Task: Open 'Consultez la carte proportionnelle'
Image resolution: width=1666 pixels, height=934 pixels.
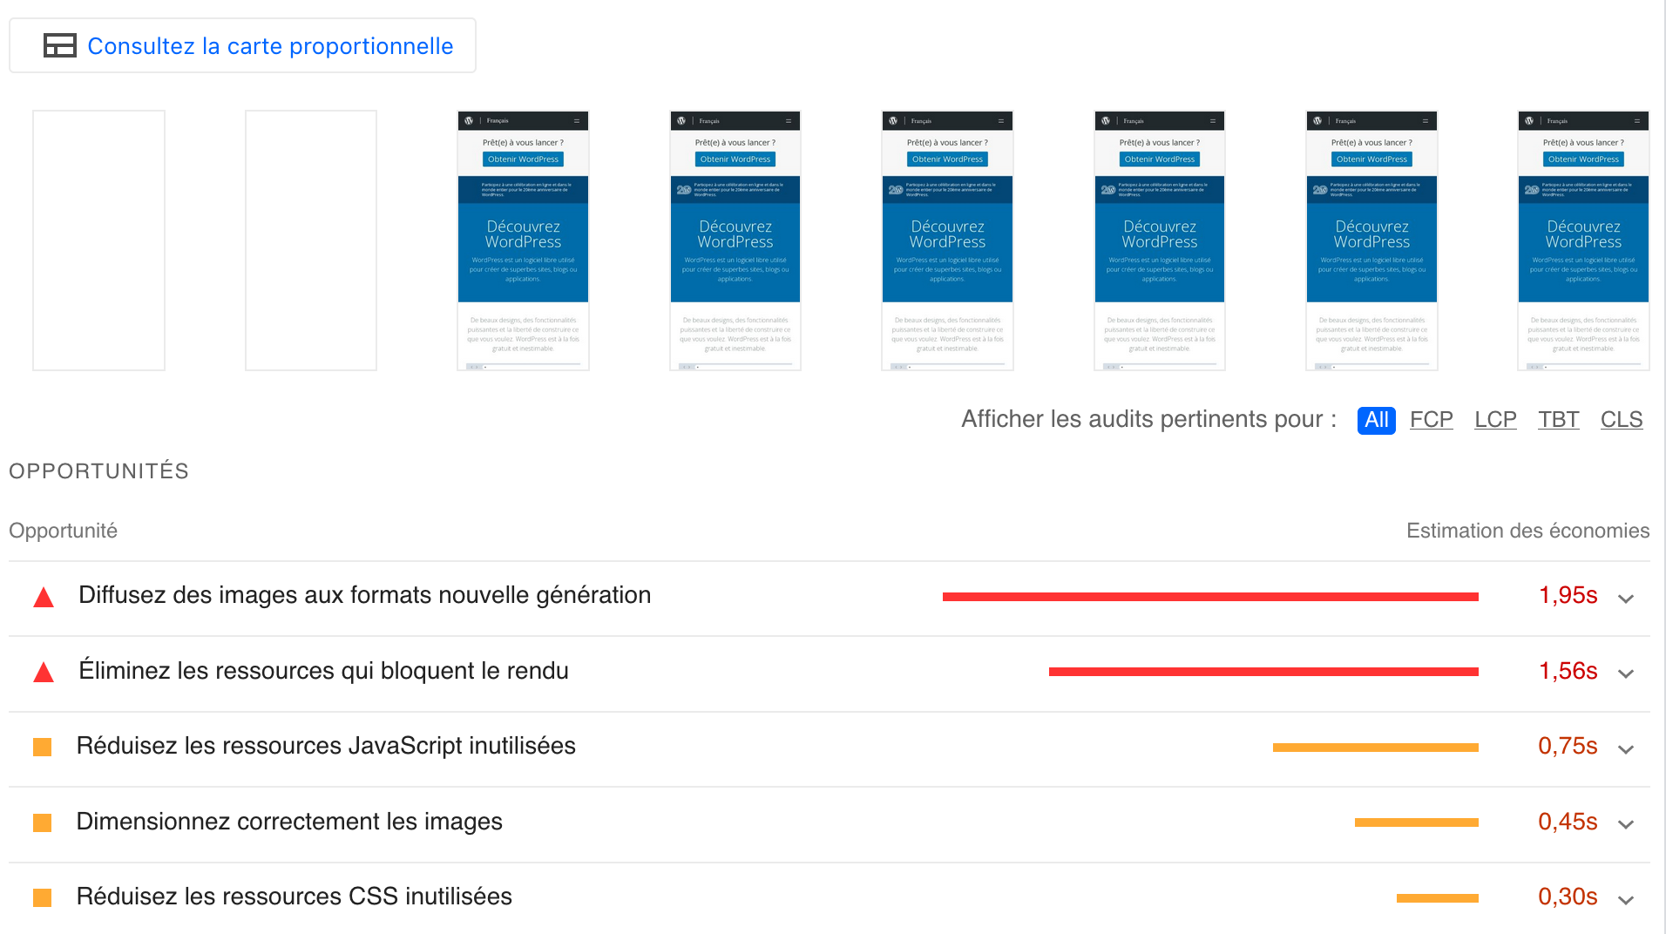Action: [271, 45]
